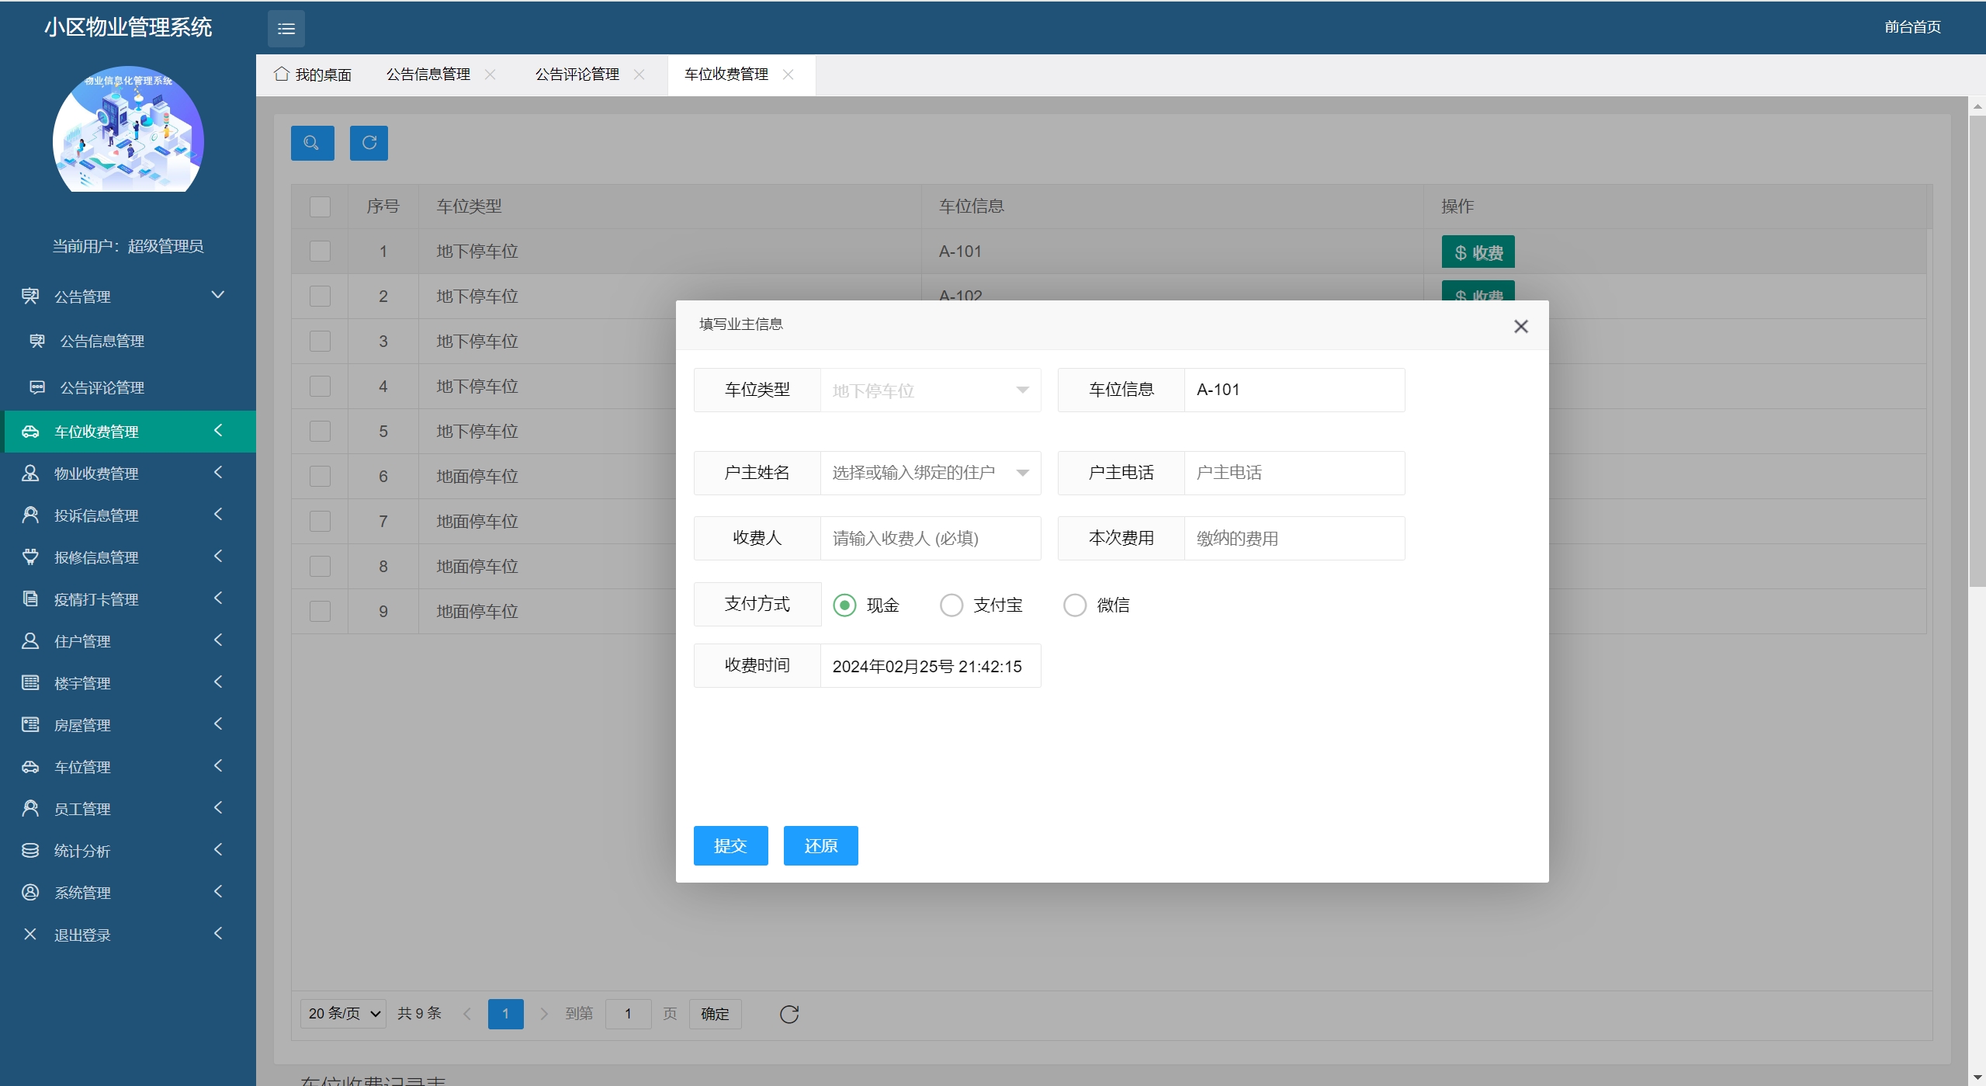Viewport: 1986px width, 1086px height.
Task: Click the vertical page scrollbar thumb
Action: (1977, 349)
